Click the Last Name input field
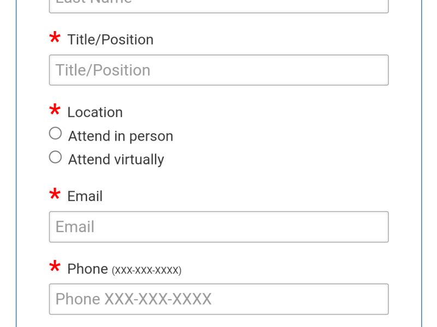The image size is (437, 327). [x=218, y=4]
